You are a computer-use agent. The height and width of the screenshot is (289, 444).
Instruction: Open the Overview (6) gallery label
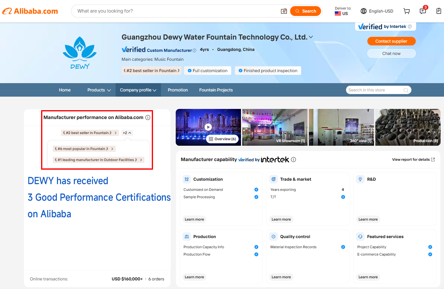(x=222, y=139)
